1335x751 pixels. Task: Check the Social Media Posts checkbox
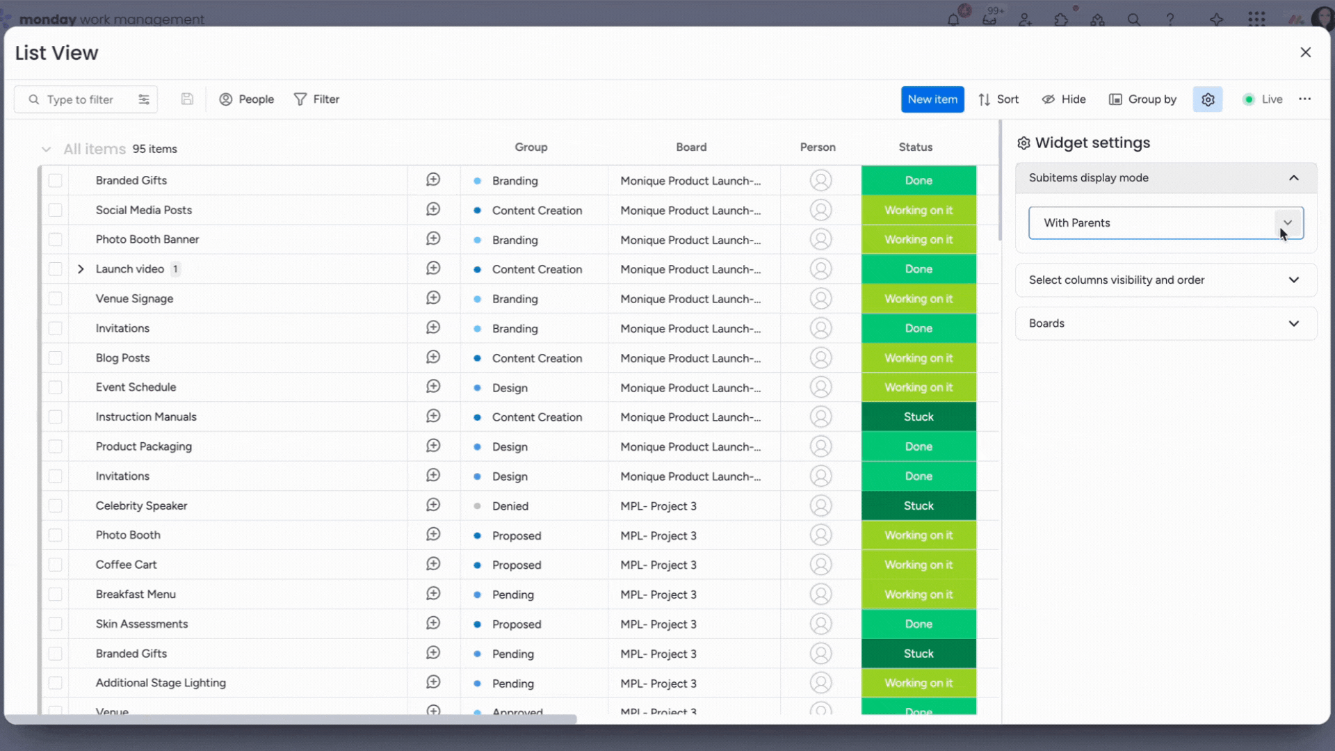pyautogui.click(x=56, y=210)
